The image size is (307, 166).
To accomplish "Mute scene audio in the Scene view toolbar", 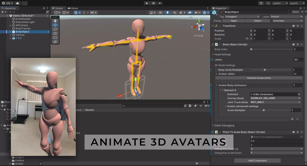I will 174,12.
